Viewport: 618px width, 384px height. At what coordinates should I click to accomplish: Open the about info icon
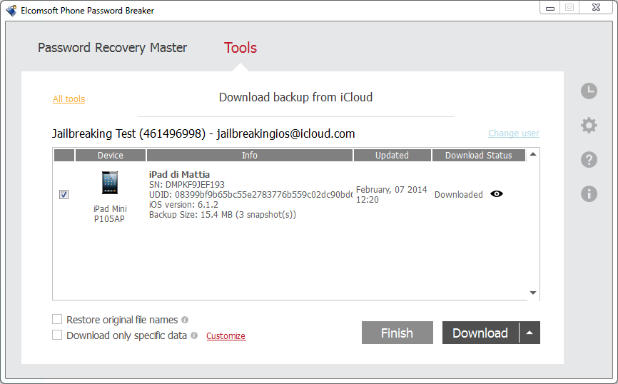coord(589,194)
